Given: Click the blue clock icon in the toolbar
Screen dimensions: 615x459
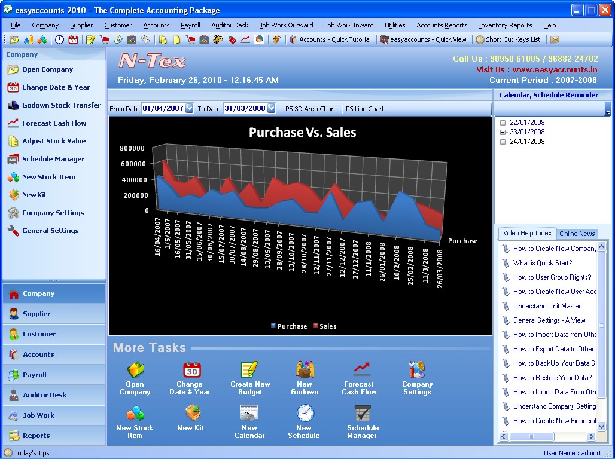Looking at the screenshot, I should 59,39.
